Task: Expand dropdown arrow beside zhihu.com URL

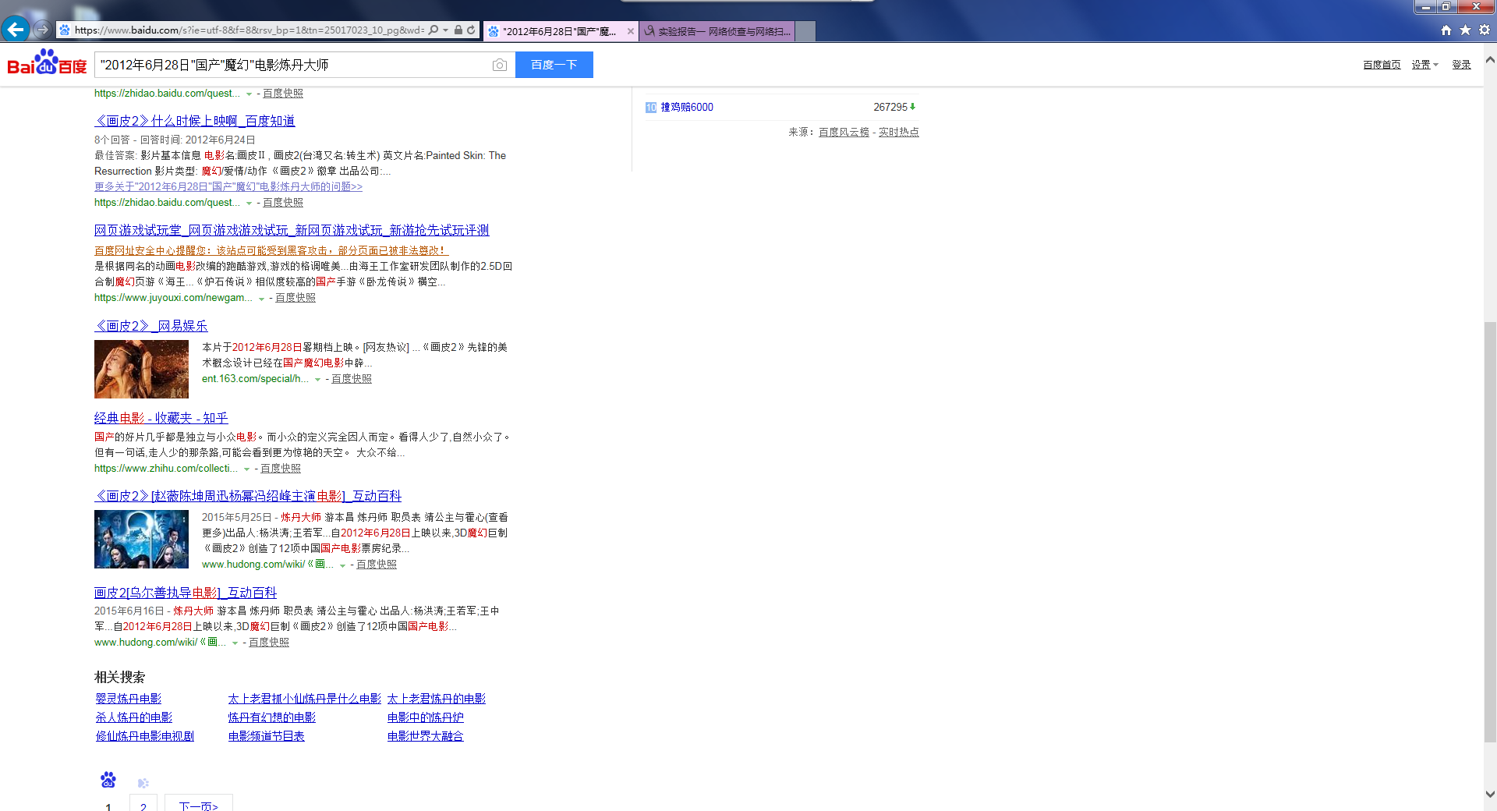Action: (x=246, y=469)
